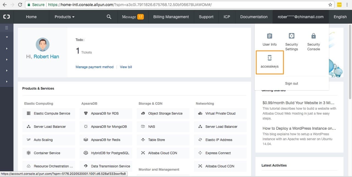Expand the fourth sidebar section arrow
Screen dimensions: 352x177
7,71
